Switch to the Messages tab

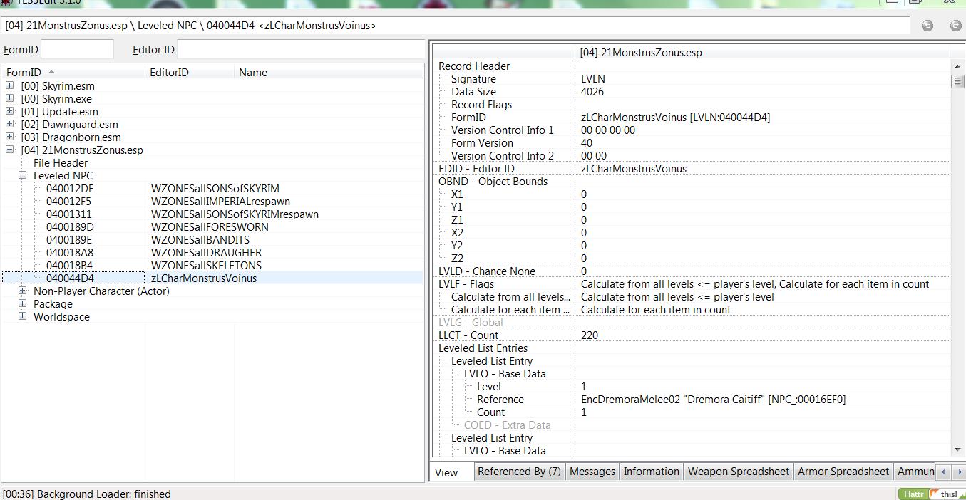point(592,472)
